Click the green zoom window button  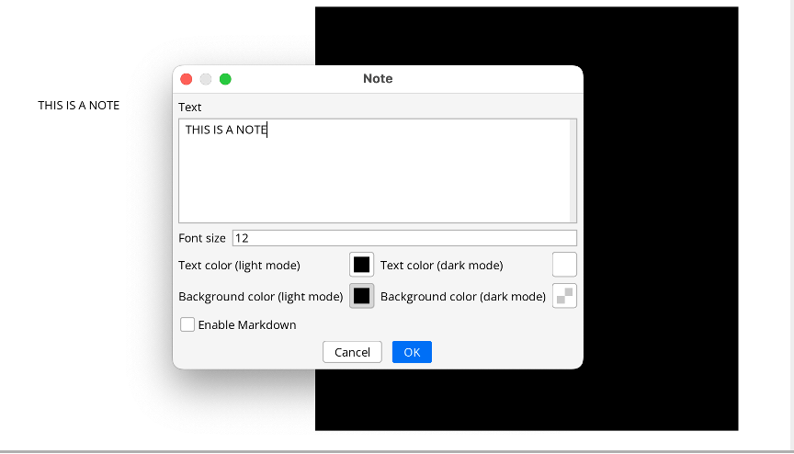[225, 79]
